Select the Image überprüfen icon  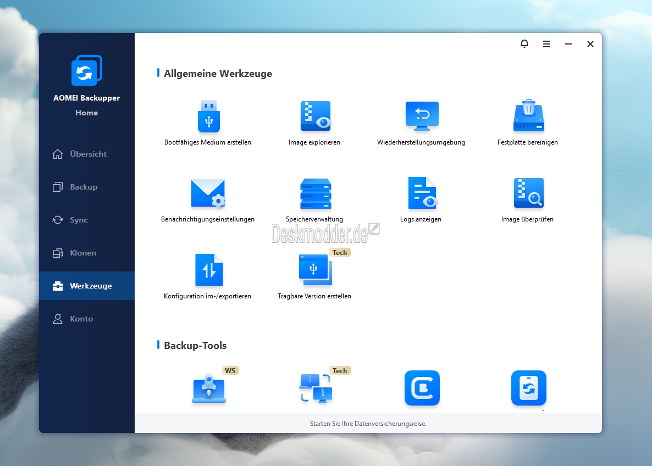coord(528,193)
